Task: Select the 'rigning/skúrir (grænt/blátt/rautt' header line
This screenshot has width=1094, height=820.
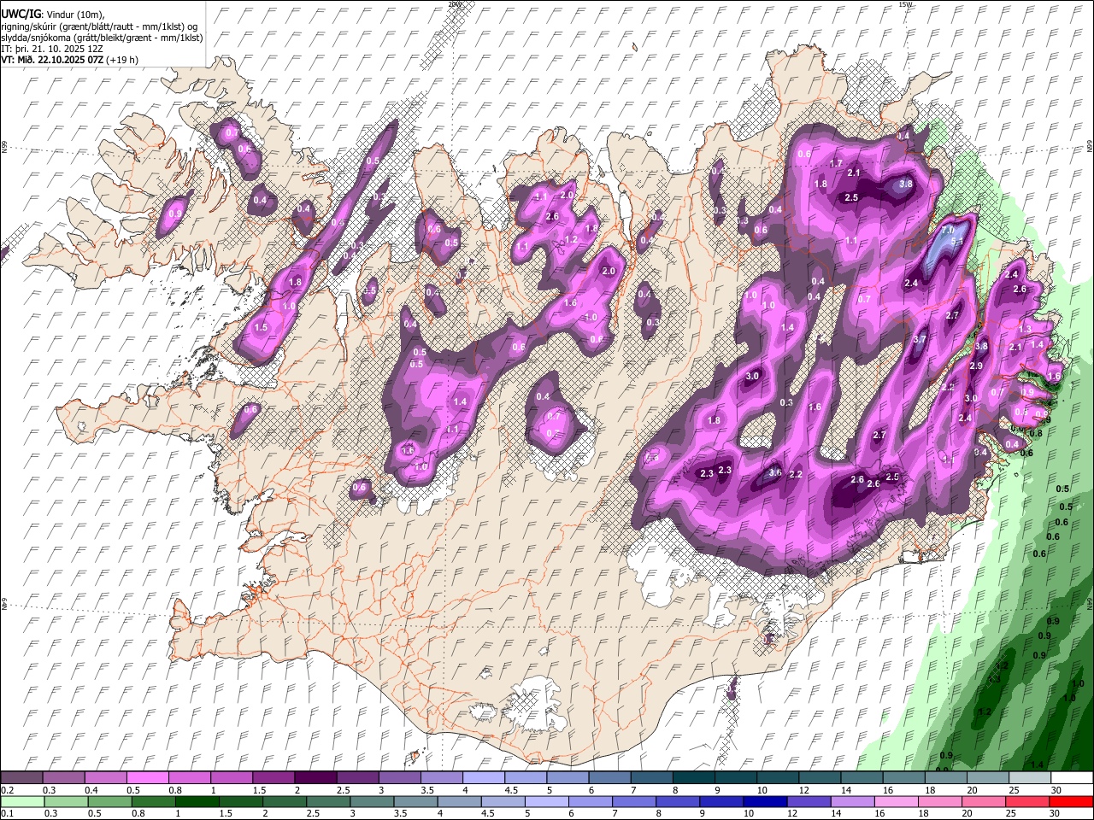Action: click(101, 26)
